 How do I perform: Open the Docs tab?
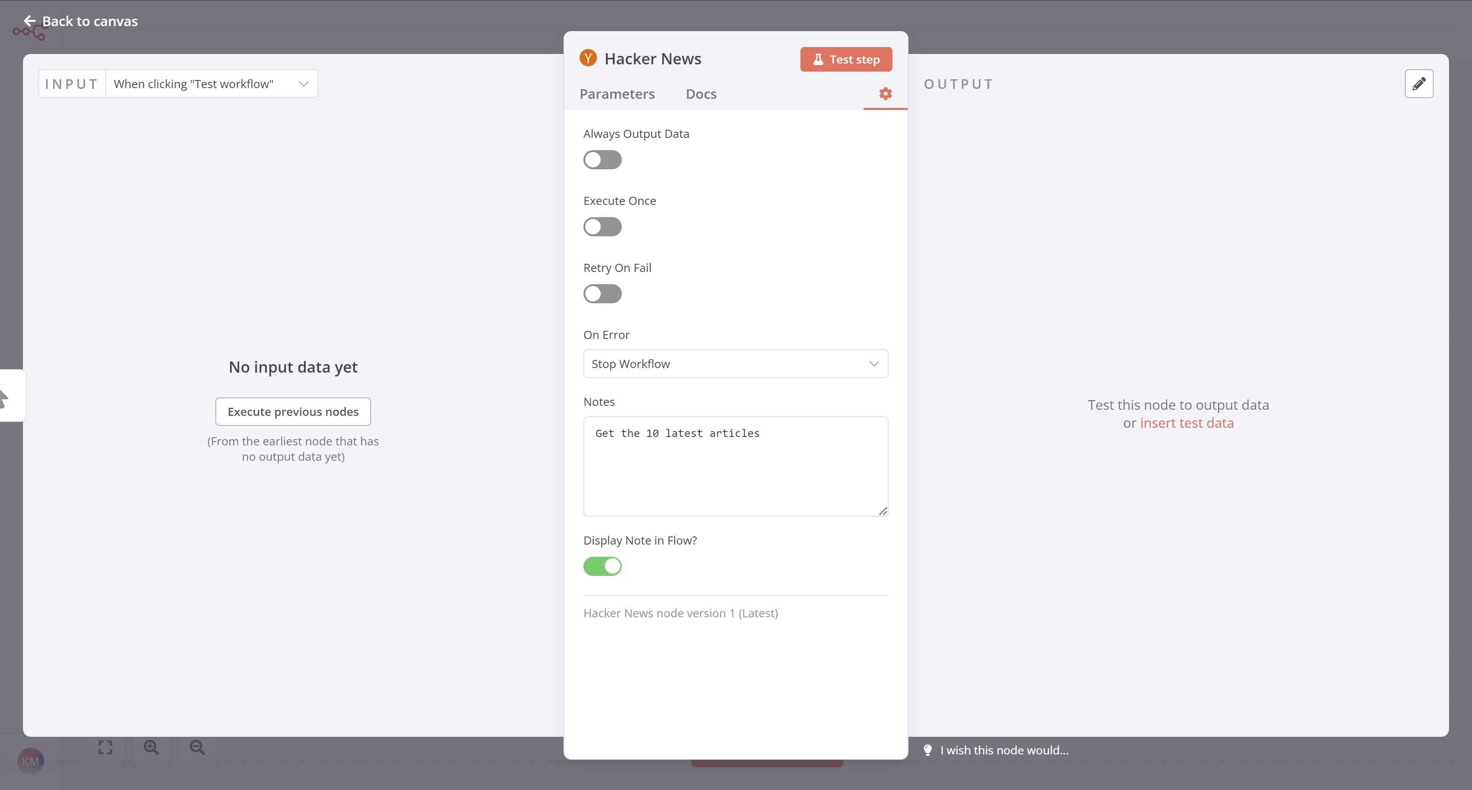[x=701, y=93]
